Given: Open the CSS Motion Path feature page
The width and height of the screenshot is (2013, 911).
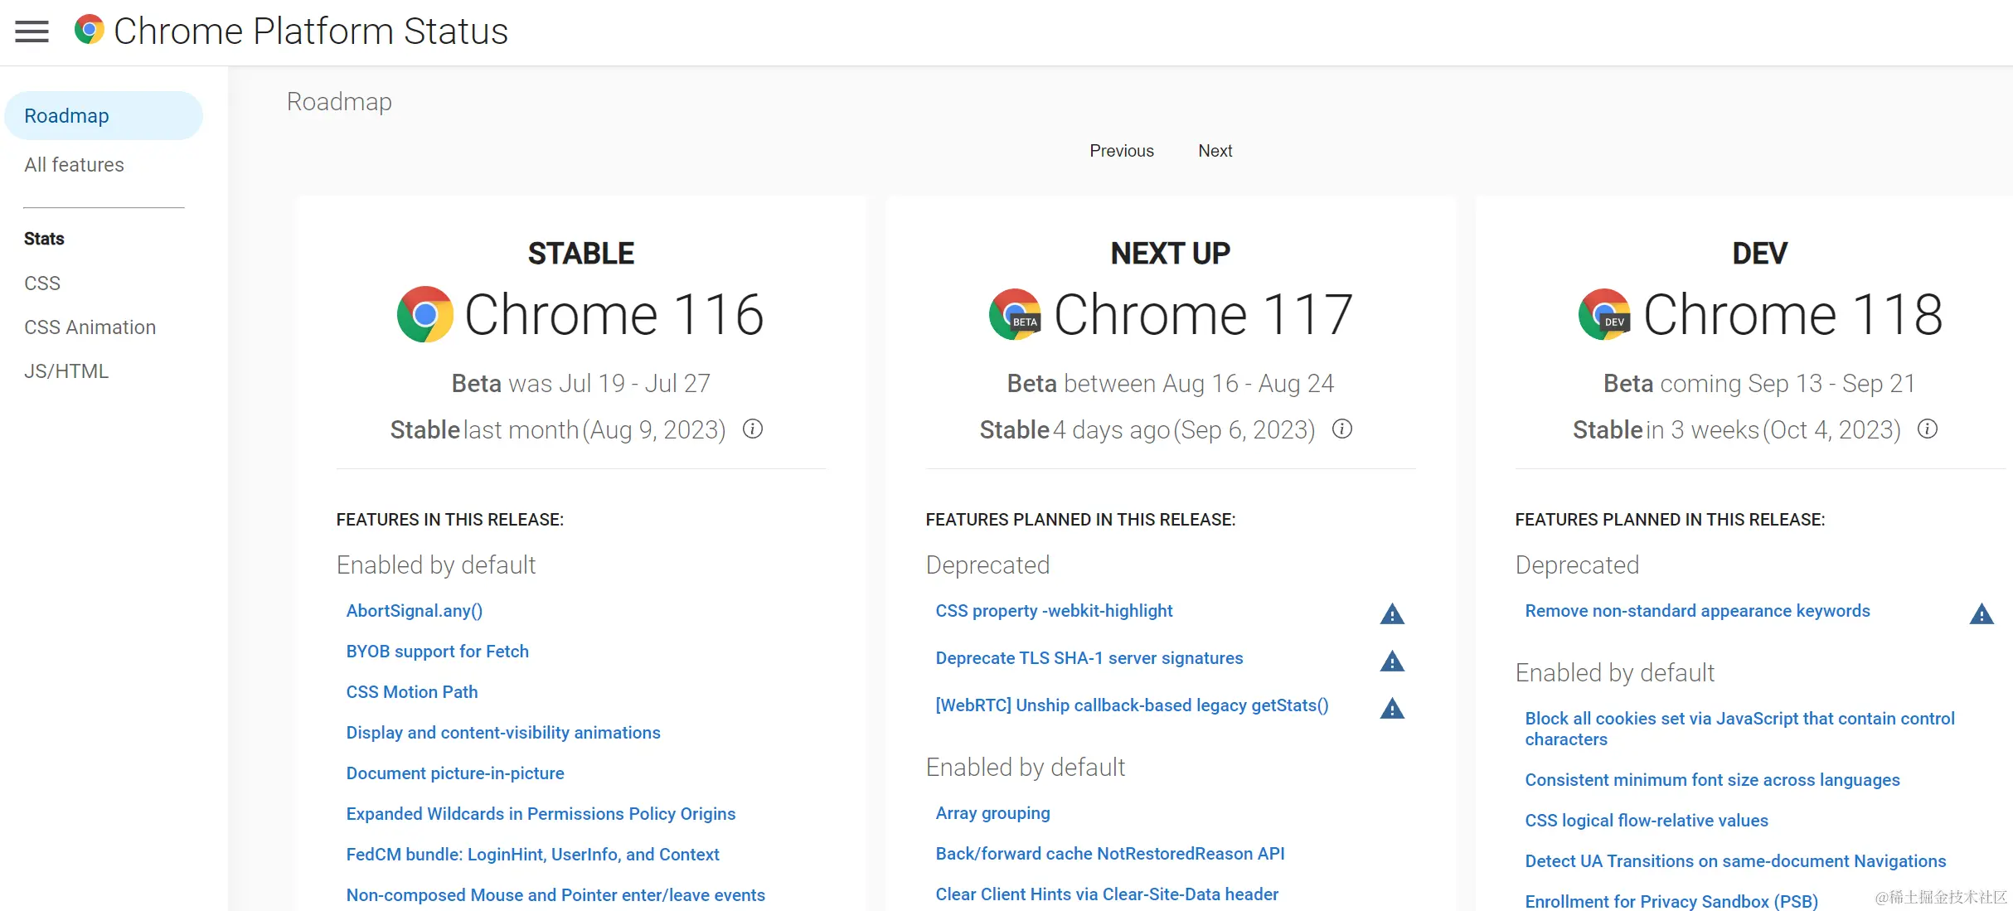Looking at the screenshot, I should click(411, 691).
